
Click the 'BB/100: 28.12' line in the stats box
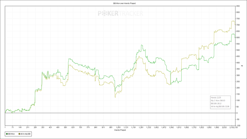(216, 104)
